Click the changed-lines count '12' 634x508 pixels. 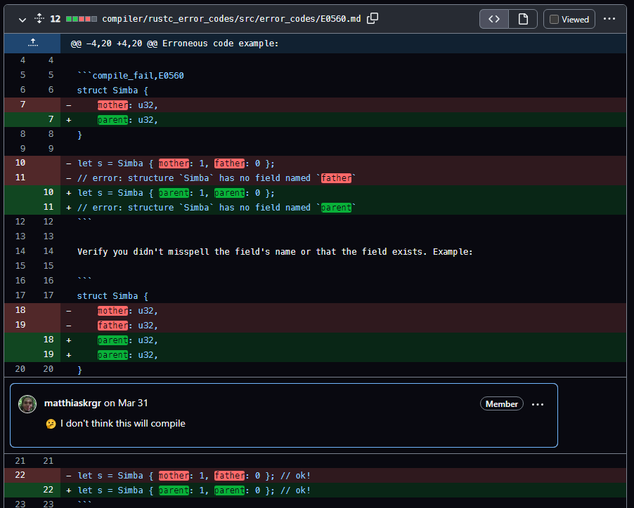pos(56,19)
